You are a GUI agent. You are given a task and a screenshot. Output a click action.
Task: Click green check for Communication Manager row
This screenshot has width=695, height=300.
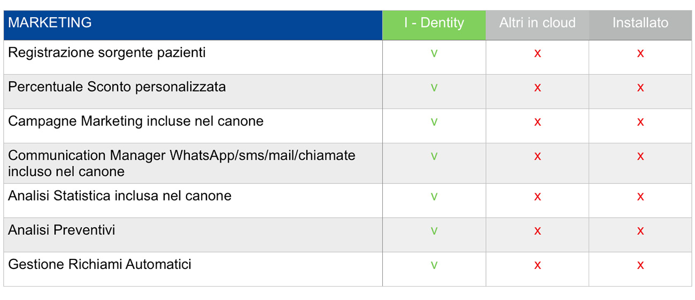click(434, 156)
